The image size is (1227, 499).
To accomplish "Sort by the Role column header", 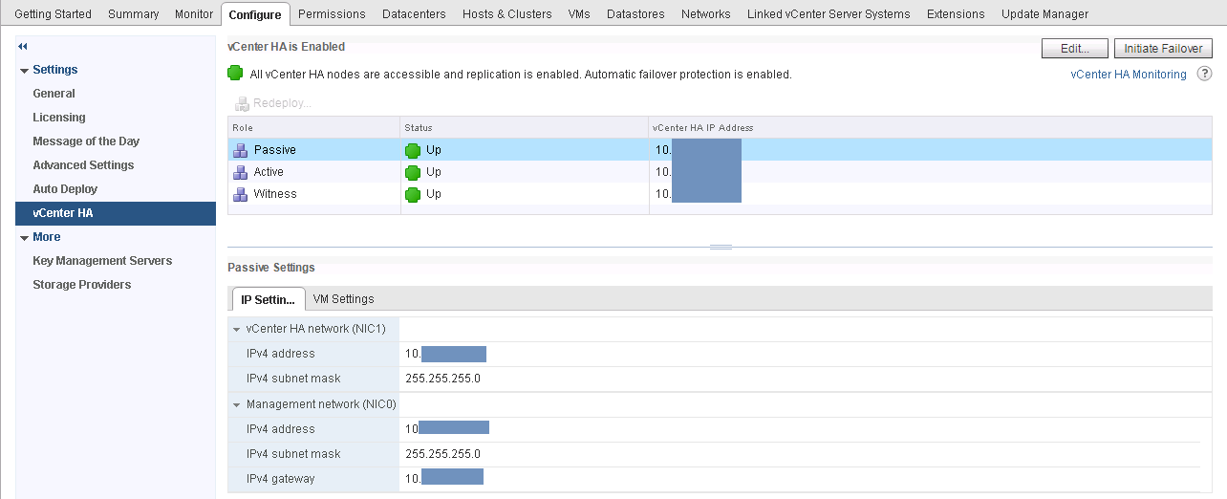I will (x=313, y=127).
